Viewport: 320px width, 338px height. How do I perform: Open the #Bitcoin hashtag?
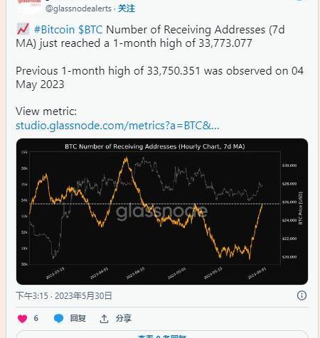coord(55,30)
